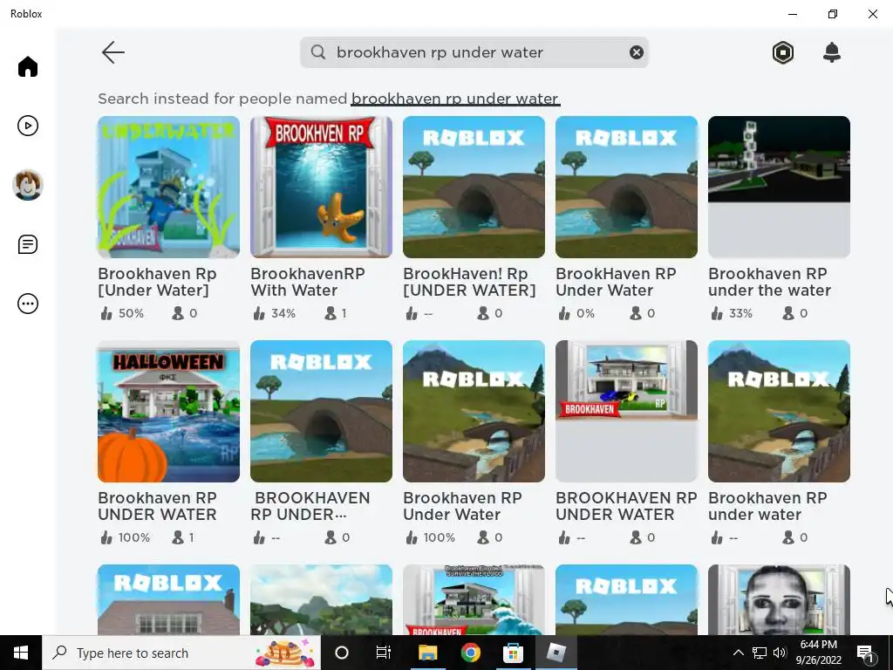Open BROOKHAVEN RP UNDER... truncated game thumbnail
893x670 pixels.
point(321,412)
